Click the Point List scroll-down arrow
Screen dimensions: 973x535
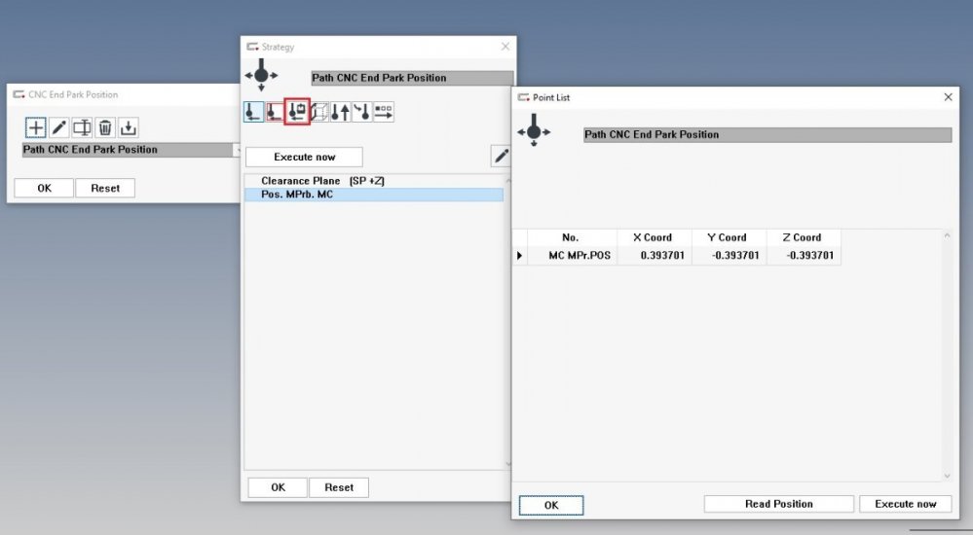click(x=947, y=476)
